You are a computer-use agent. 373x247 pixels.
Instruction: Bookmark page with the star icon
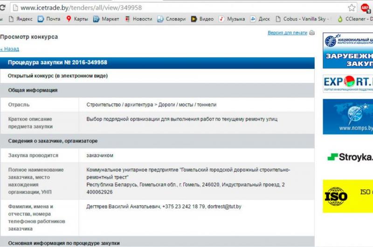(352, 8)
